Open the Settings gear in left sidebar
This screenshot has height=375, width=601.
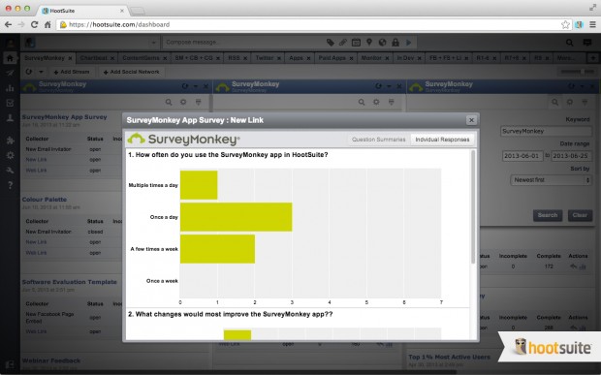[x=10, y=155]
